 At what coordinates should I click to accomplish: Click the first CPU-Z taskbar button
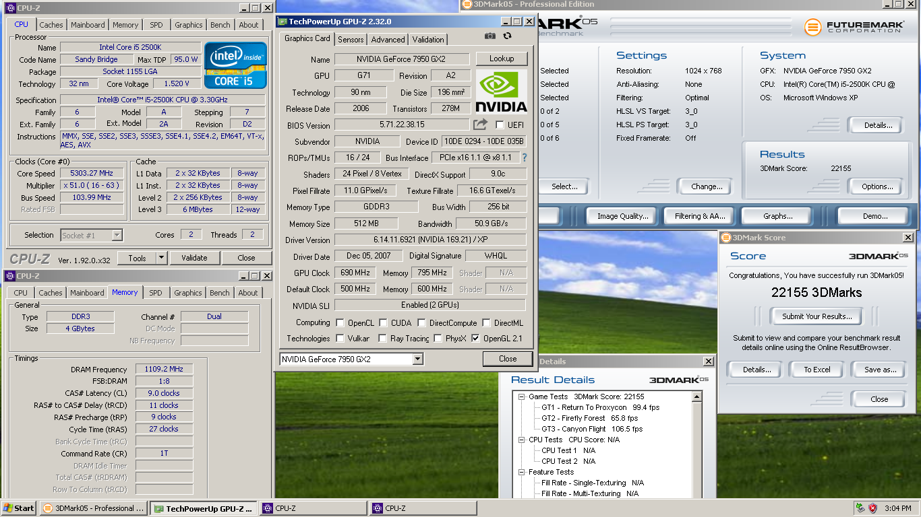(314, 508)
